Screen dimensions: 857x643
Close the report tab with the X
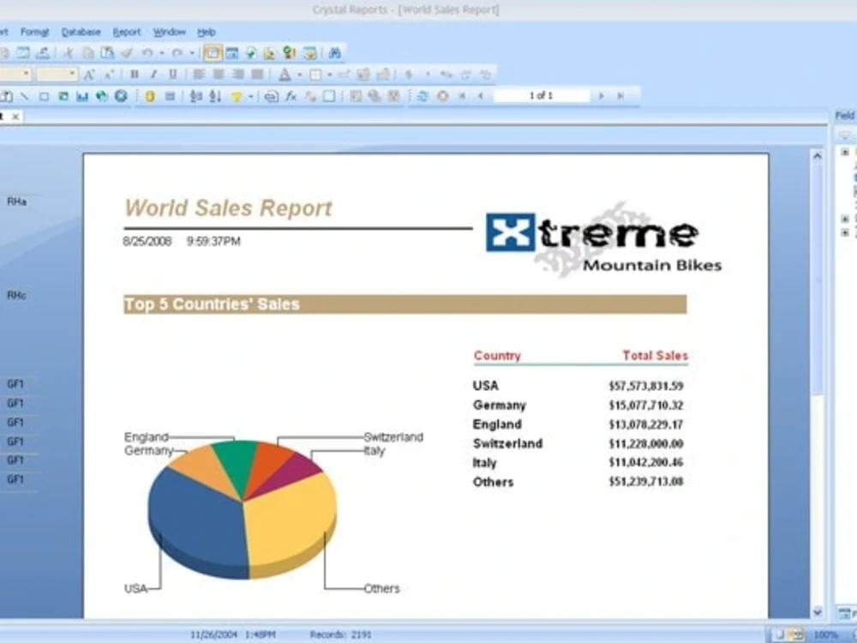click(15, 117)
